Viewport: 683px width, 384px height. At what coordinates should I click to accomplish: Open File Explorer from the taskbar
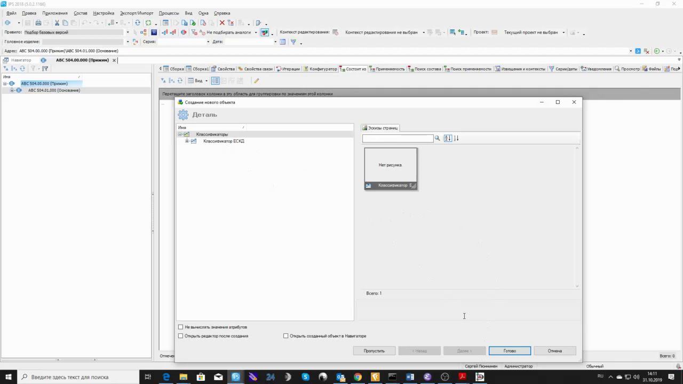[183, 377]
